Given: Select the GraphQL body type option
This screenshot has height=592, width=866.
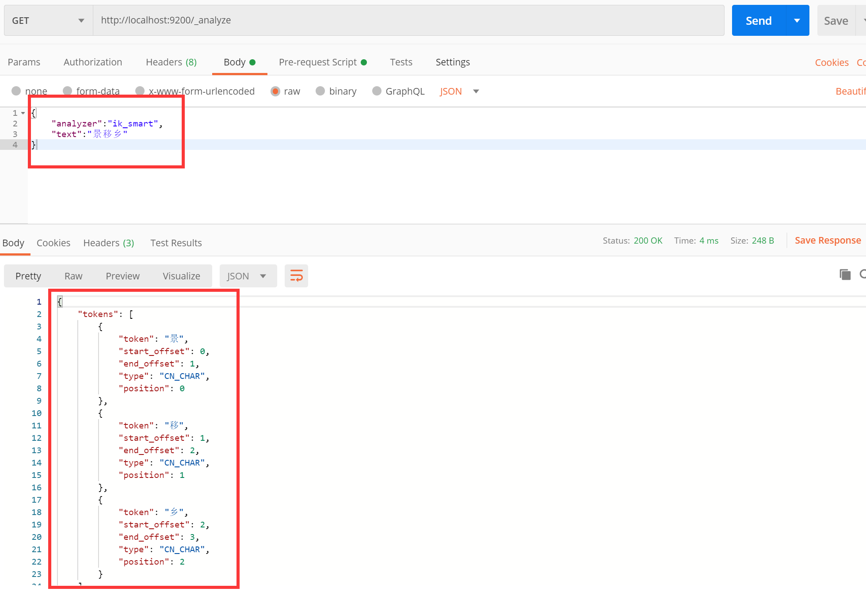Looking at the screenshot, I should pos(377,91).
